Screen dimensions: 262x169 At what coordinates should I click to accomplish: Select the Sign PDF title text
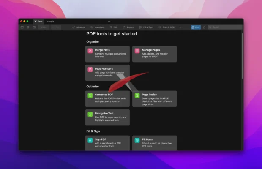101,139
